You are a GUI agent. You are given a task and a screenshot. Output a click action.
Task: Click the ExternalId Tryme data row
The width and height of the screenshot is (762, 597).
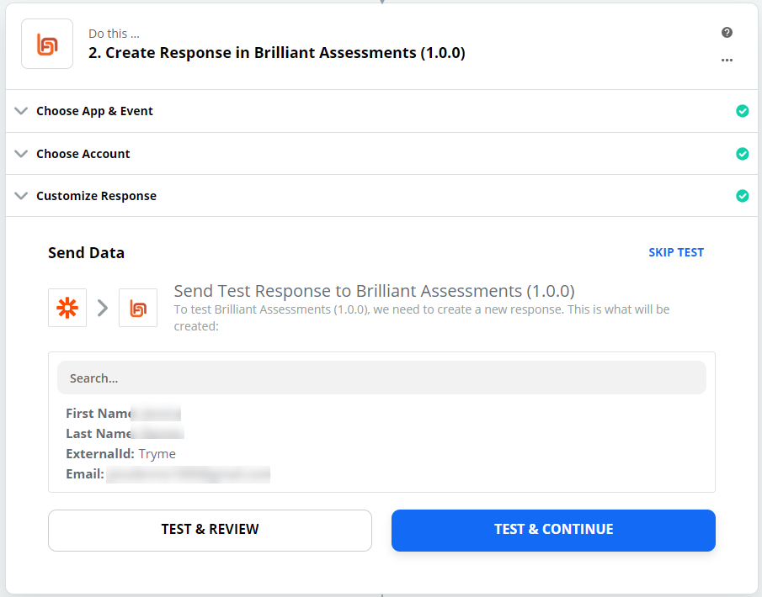click(x=121, y=454)
